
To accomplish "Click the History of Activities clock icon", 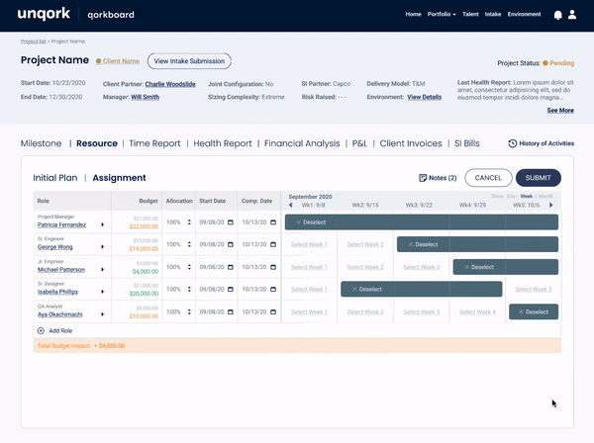I will (512, 143).
